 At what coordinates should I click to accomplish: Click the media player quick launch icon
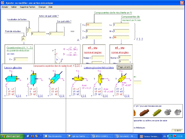[x=36, y=136]
